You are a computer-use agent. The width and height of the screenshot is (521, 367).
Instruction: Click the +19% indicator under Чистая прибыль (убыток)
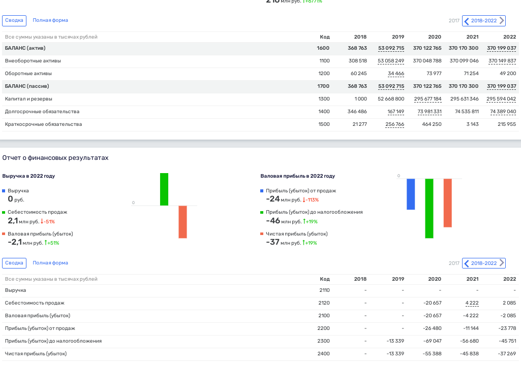[x=310, y=243]
